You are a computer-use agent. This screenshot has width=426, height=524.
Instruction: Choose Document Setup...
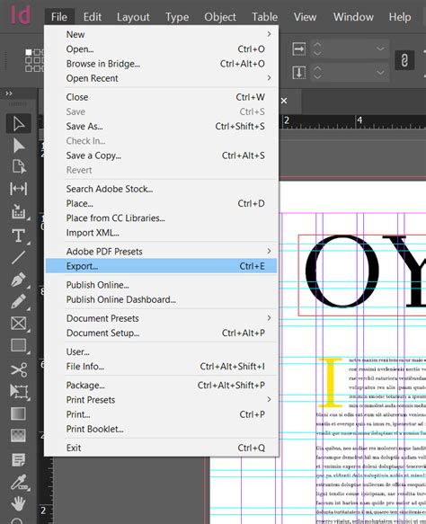(x=162, y=333)
